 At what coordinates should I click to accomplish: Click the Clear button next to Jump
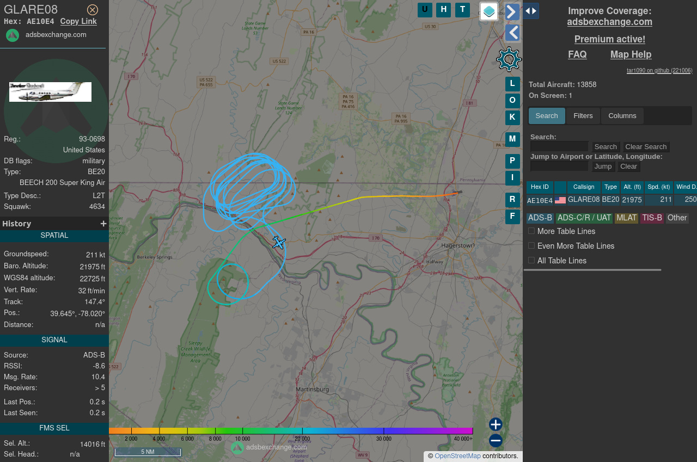pyautogui.click(x=628, y=167)
